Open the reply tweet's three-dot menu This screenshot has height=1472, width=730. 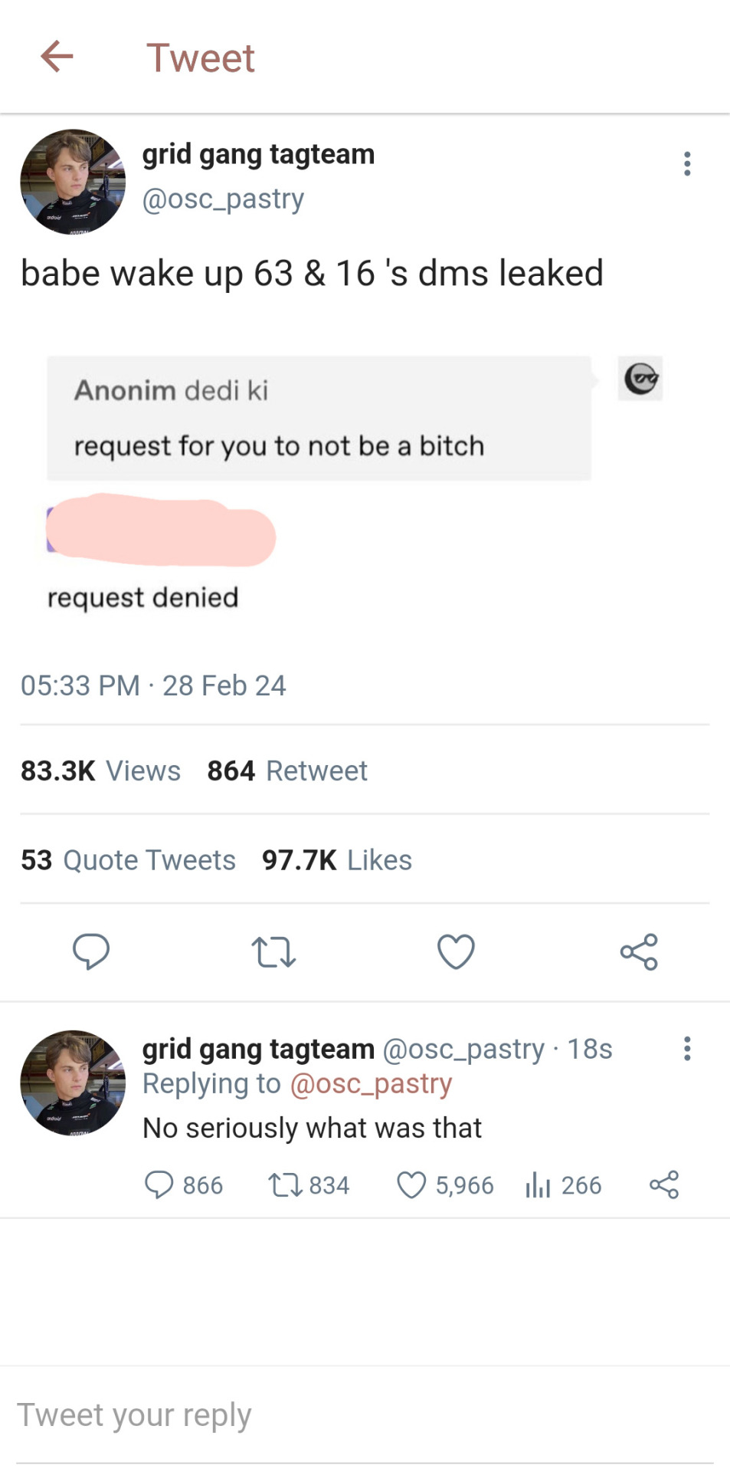687,1048
